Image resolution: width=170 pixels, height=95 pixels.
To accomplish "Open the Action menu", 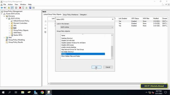I will pyautogui.click(x=10, y=4).
